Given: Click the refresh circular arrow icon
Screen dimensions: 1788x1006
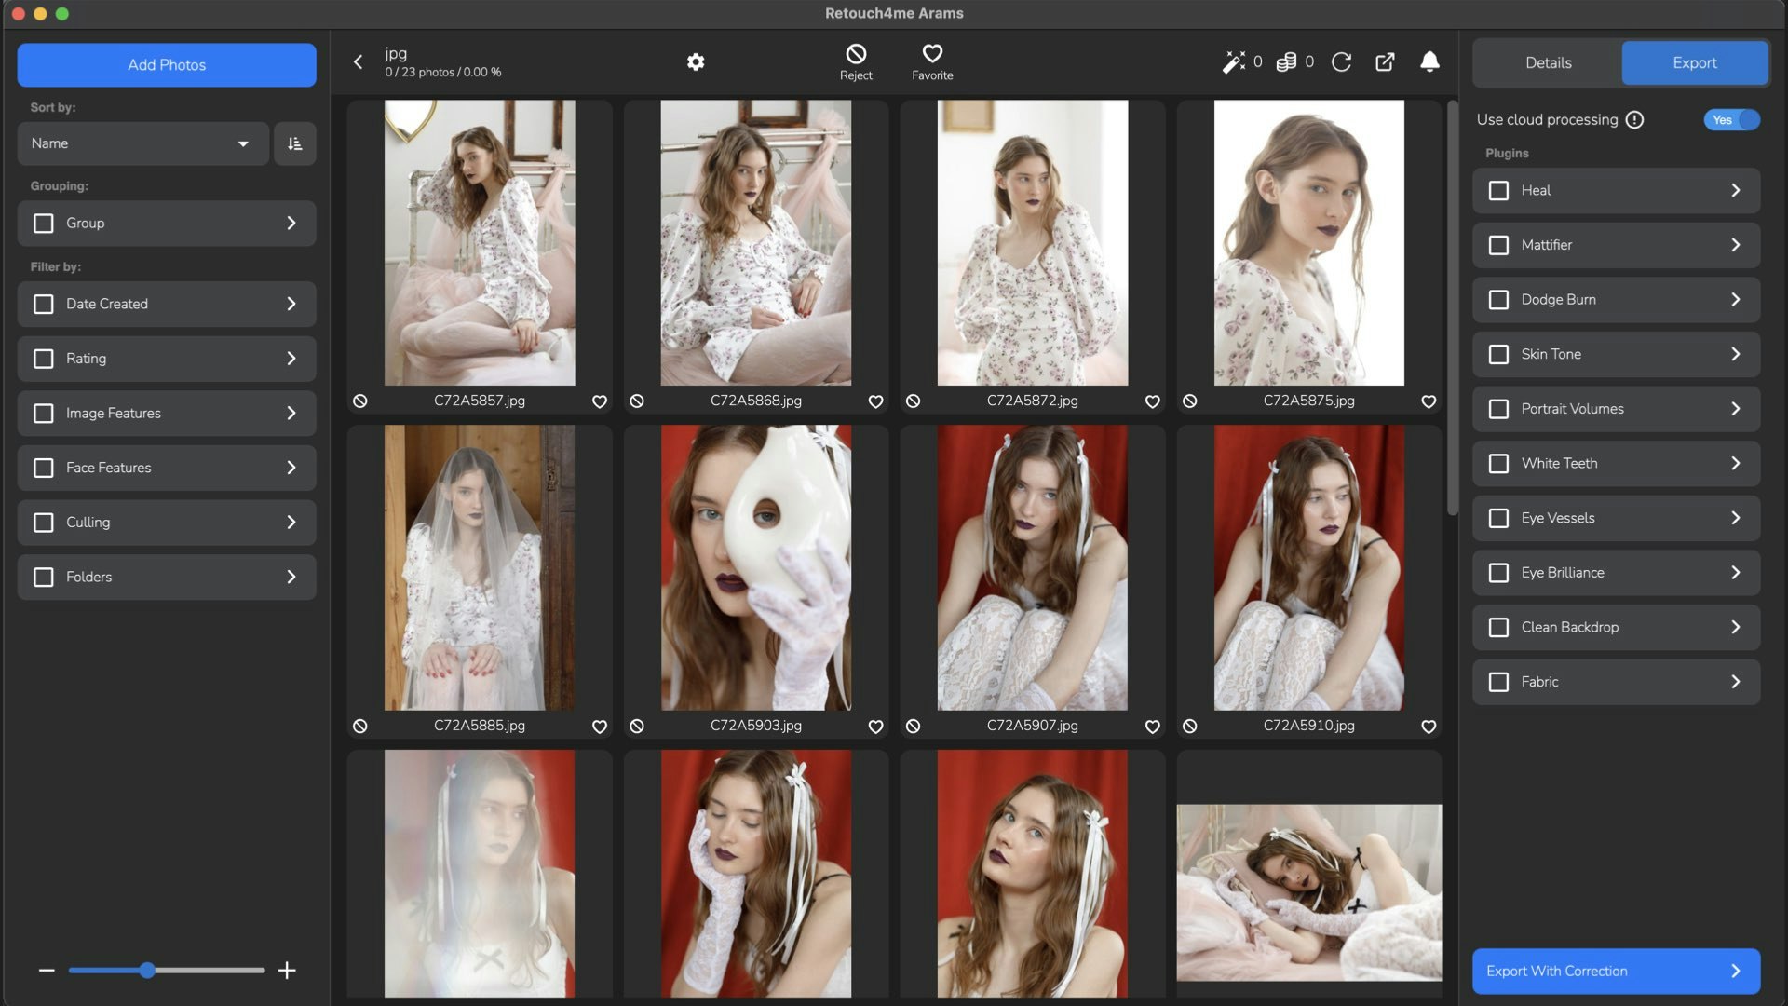Looking at the screenshot, I should (x=1341, y=62).
